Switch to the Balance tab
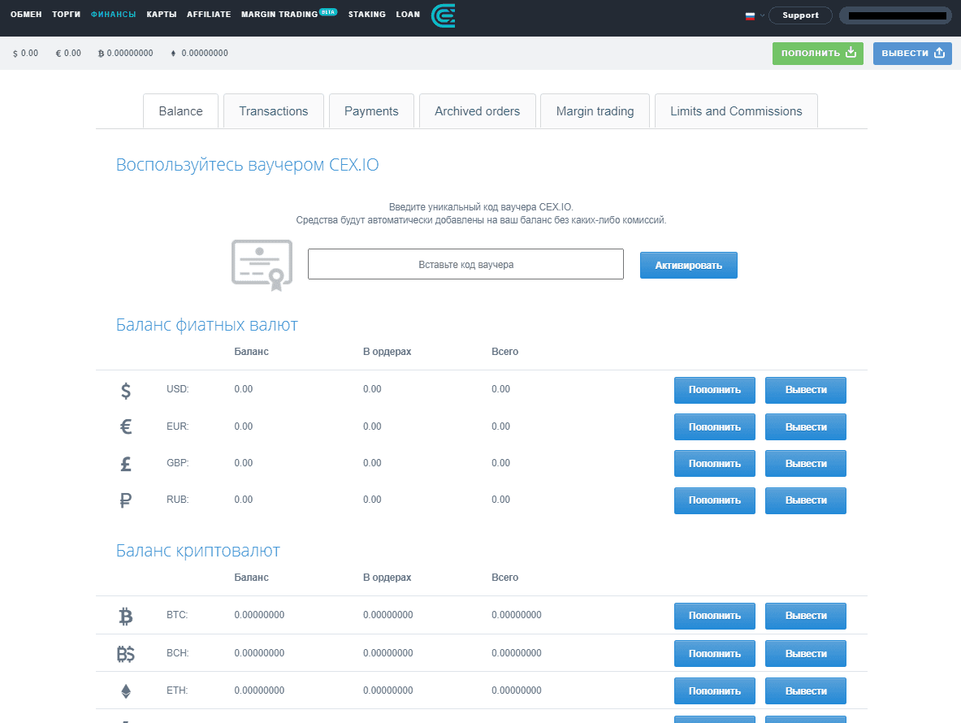The height and width of the screenshot is (723, 961). pyautogui.click(x=181, y=111)
